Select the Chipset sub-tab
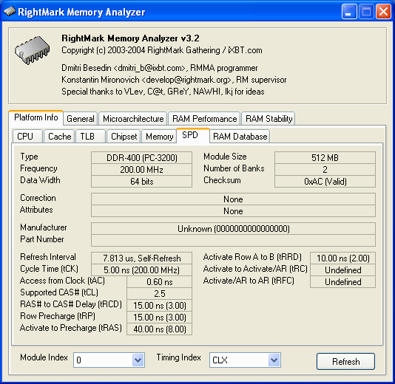The image size is (395, 384). click(124, 137)
